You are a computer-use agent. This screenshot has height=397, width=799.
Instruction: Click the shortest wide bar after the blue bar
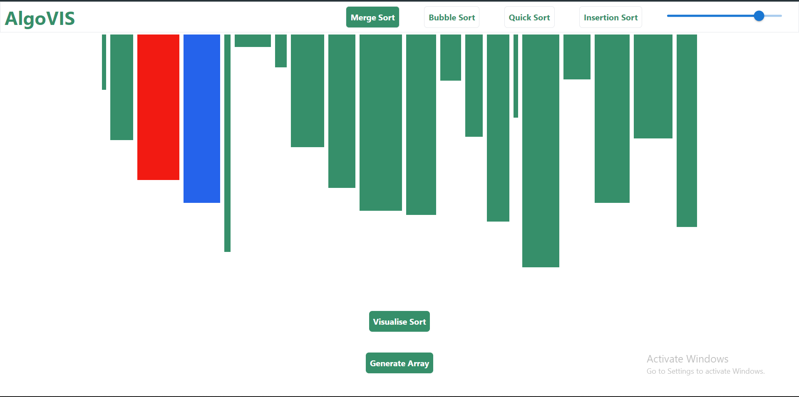pos(253,41)
